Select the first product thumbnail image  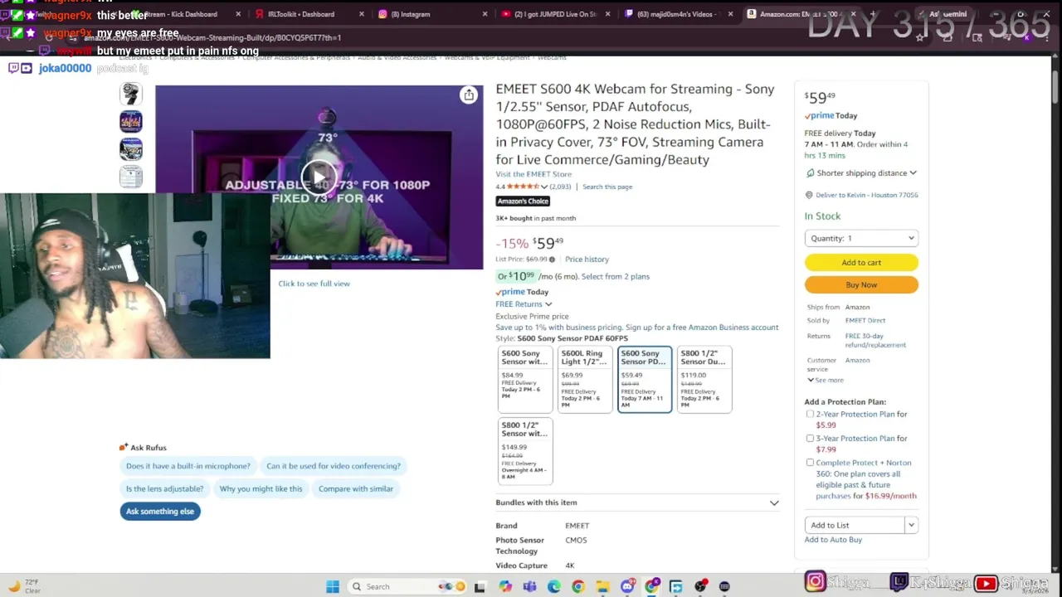(x=131, y=94)
